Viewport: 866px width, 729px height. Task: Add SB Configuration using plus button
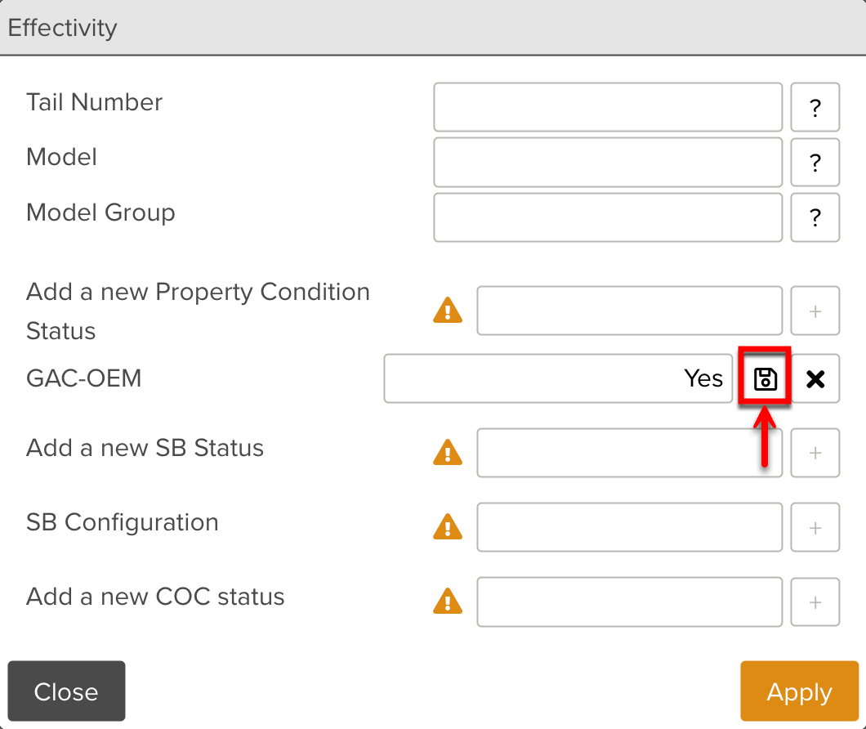coord(815,527)
